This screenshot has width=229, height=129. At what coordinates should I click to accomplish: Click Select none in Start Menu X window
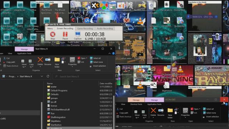click(96, 62)
